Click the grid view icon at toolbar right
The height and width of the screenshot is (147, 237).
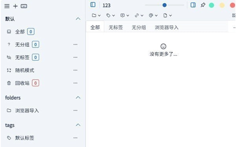(234, 15)
